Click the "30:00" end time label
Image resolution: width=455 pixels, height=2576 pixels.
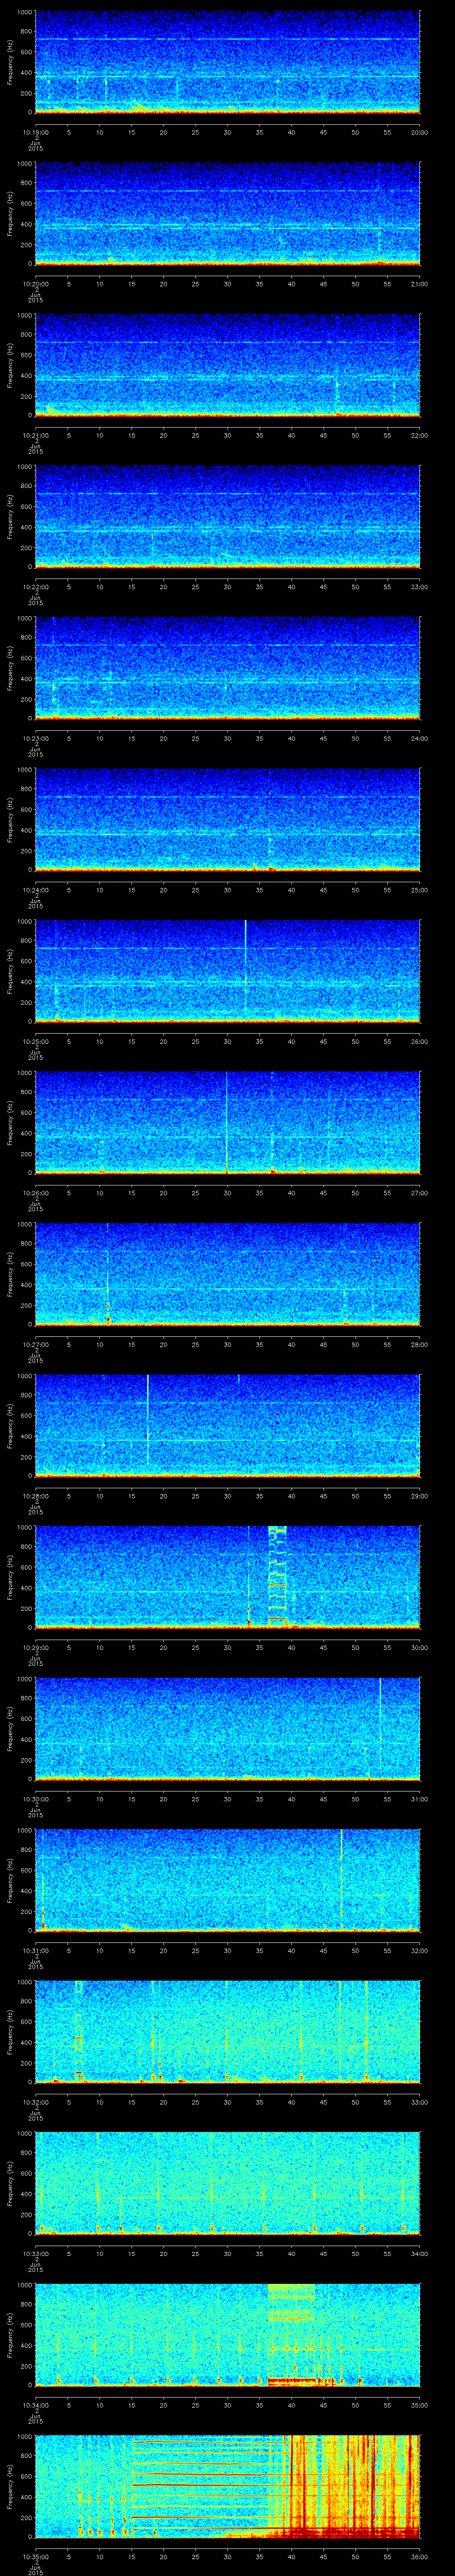[420, 1647]
